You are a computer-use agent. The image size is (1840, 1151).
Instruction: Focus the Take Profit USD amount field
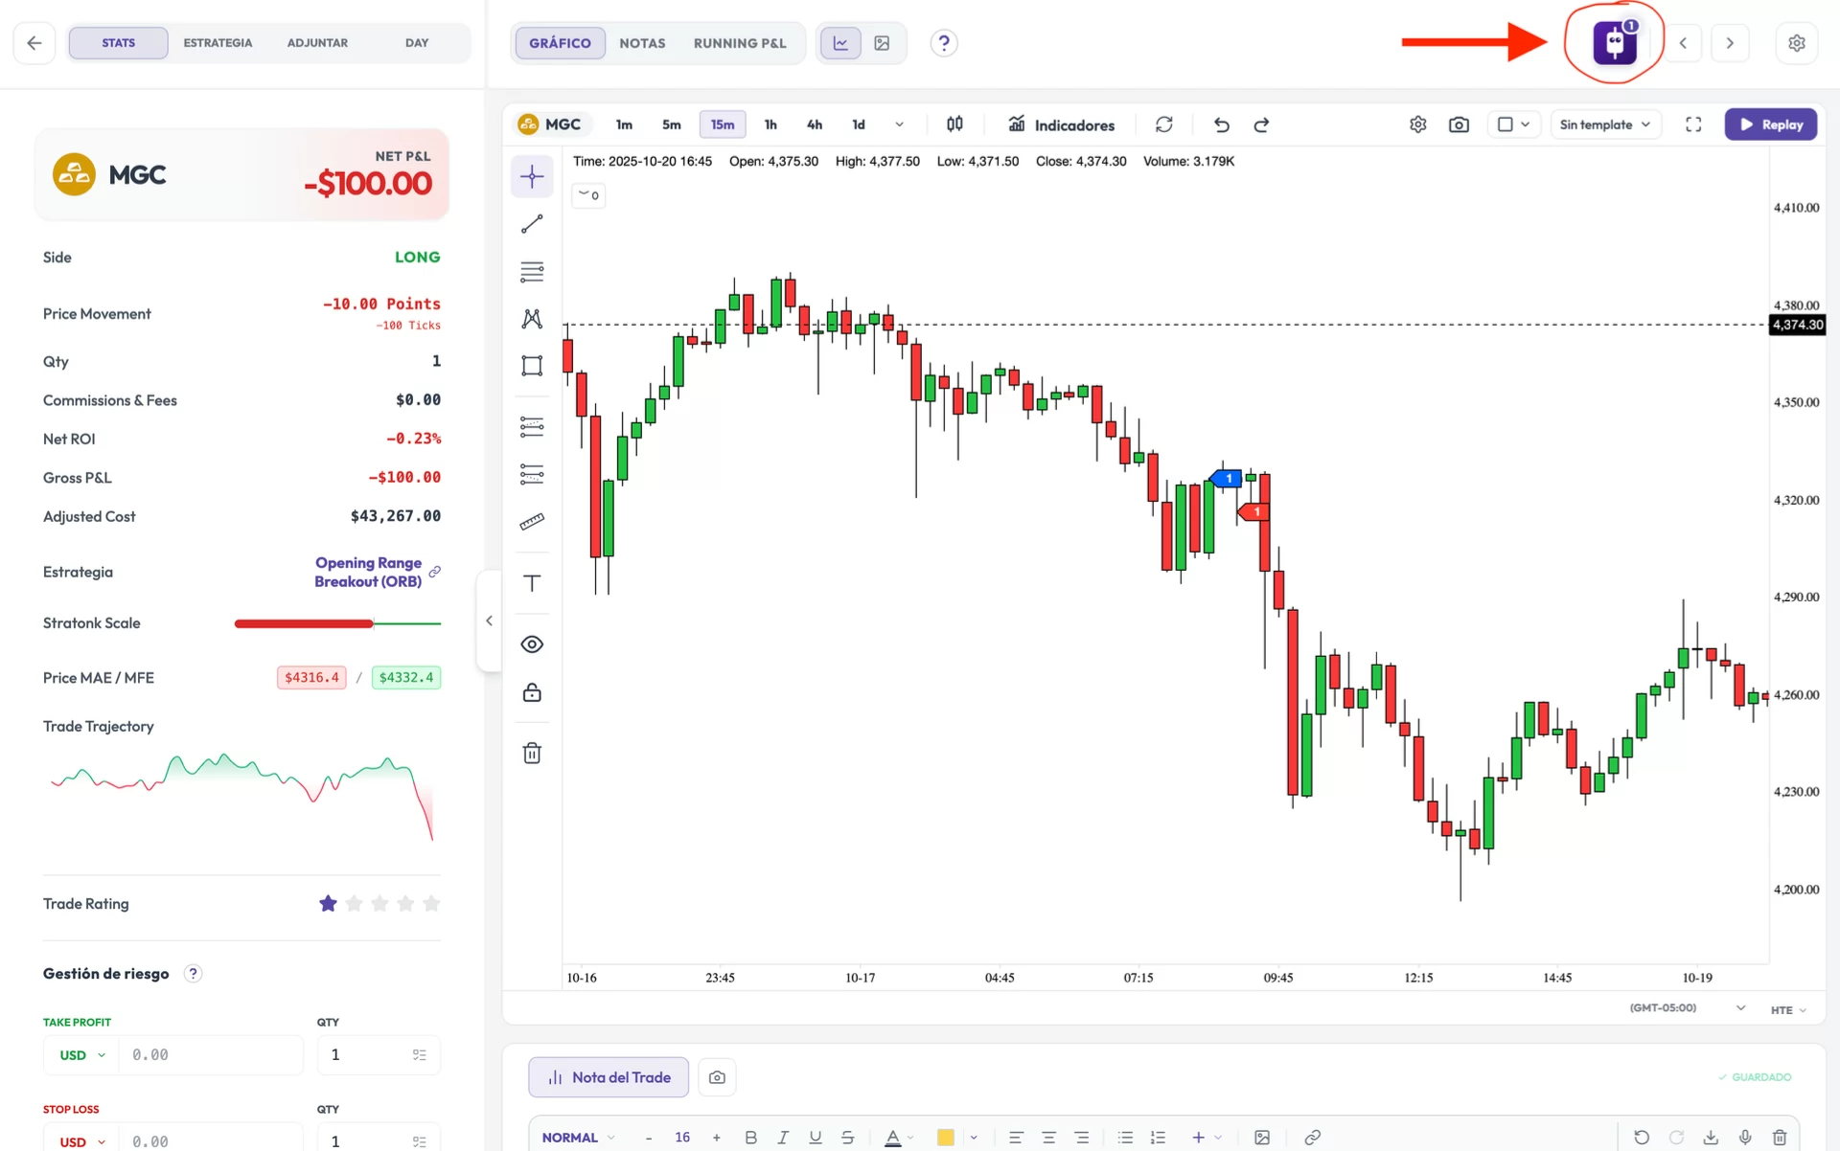(x=211, y=1055)
